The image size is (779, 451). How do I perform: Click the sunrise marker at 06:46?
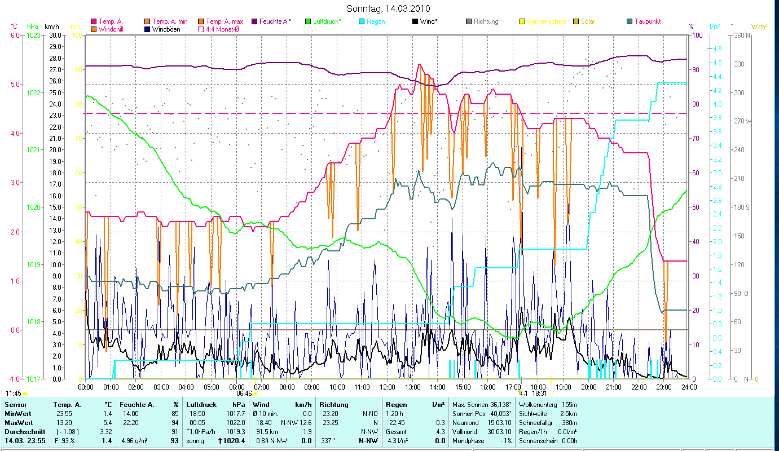click(x=256, y=393)
